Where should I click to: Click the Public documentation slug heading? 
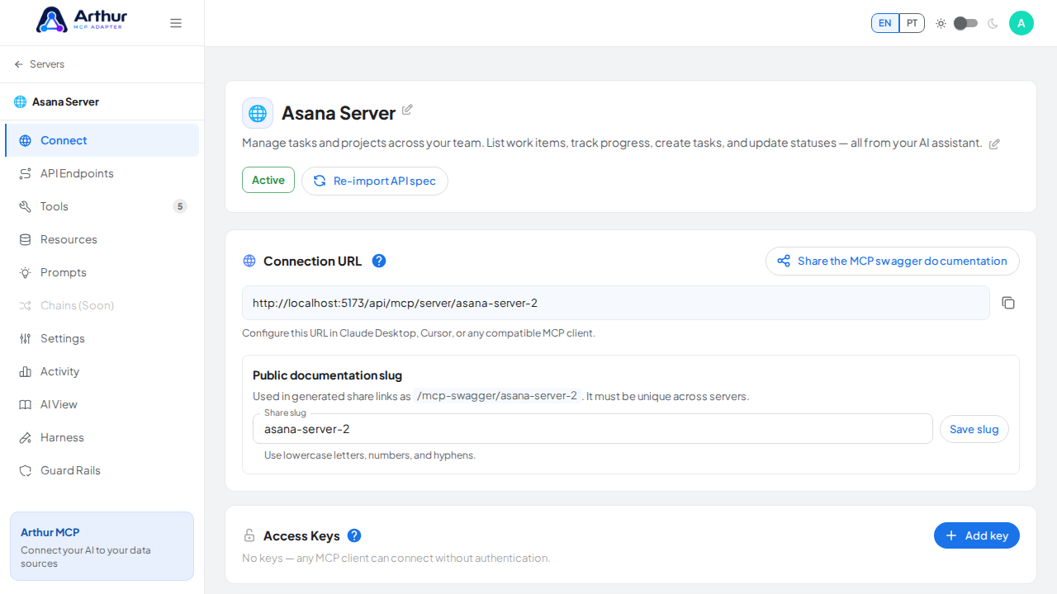(x=327, y=375)
